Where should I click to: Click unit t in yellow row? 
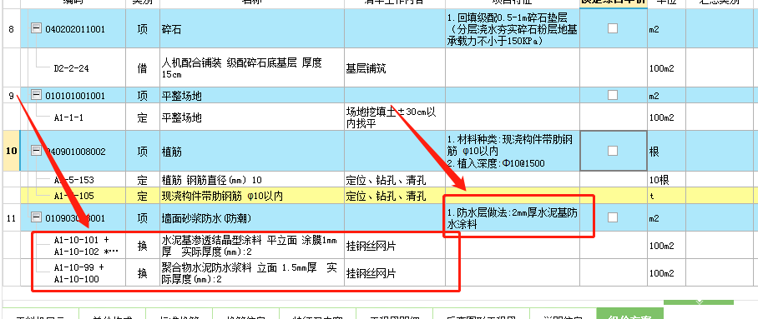pyautogui.click(x=651, y=197)
